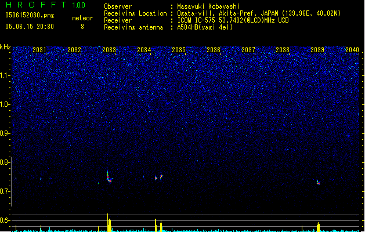The width and height of the screenshot is (365, 232).
Task: Click the word meteor in the header
Action: [82, 18]
